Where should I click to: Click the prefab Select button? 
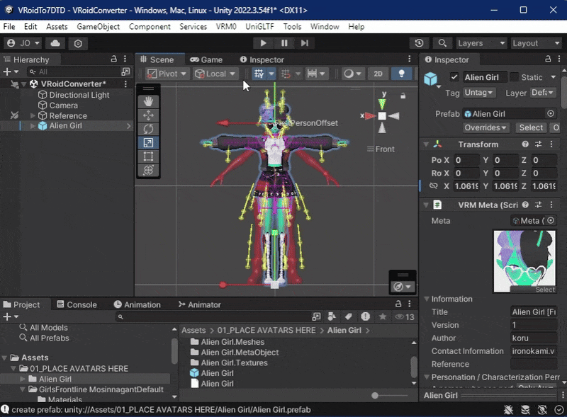pos(531,127)
